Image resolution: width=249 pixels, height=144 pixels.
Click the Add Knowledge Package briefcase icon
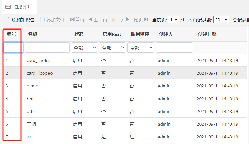(x=8, y=19)
